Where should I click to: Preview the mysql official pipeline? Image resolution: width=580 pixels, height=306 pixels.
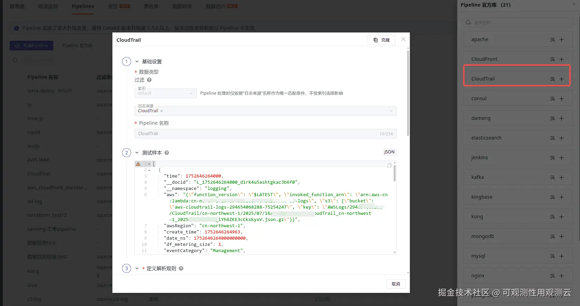click(552, 256)
